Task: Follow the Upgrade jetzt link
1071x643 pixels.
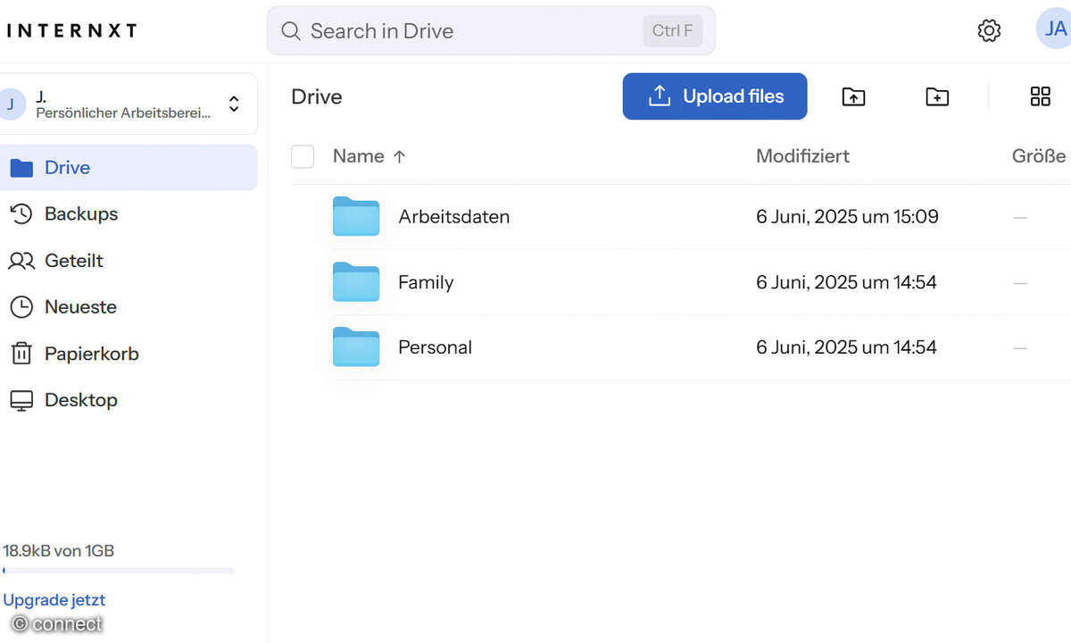Action: pos(54,599)
